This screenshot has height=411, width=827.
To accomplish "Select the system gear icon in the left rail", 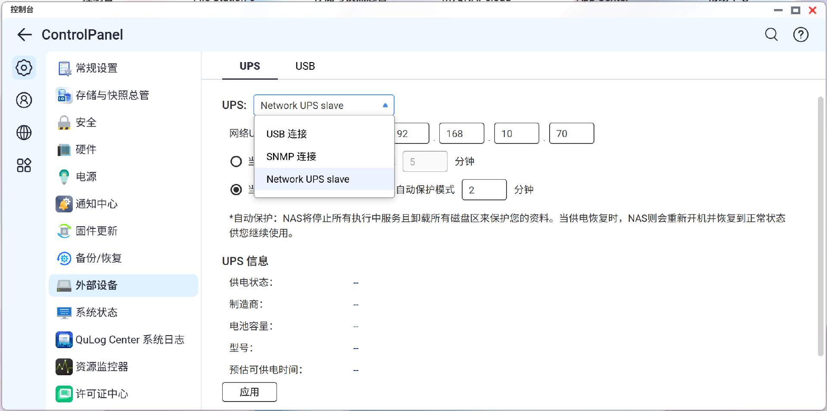I will click(24, 68).
